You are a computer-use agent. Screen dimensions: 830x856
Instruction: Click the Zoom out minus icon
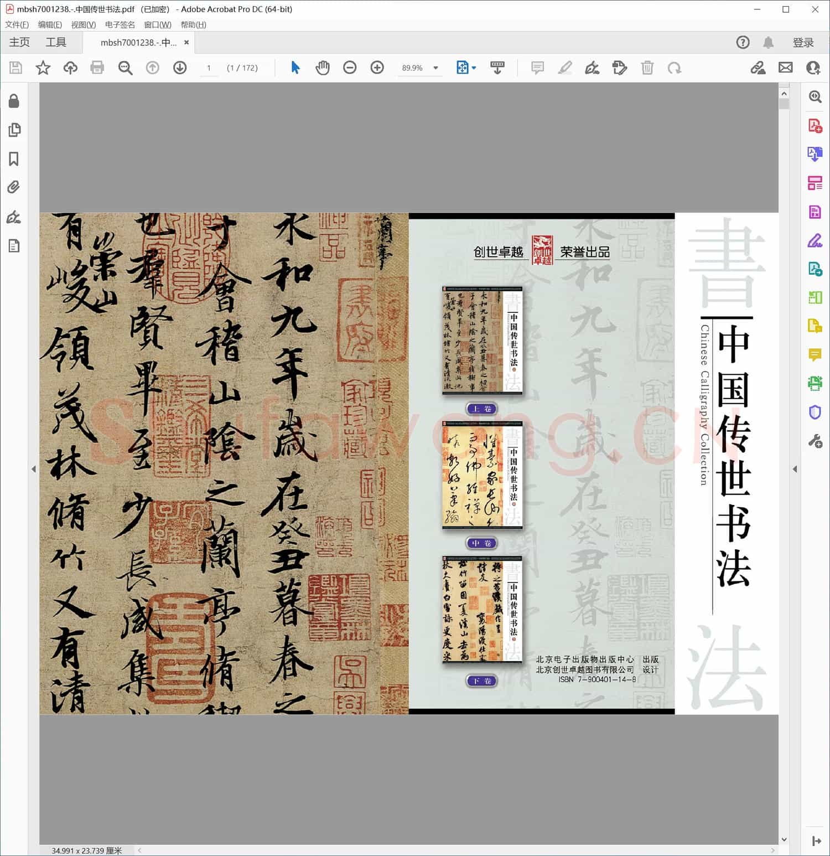[350, 68]
